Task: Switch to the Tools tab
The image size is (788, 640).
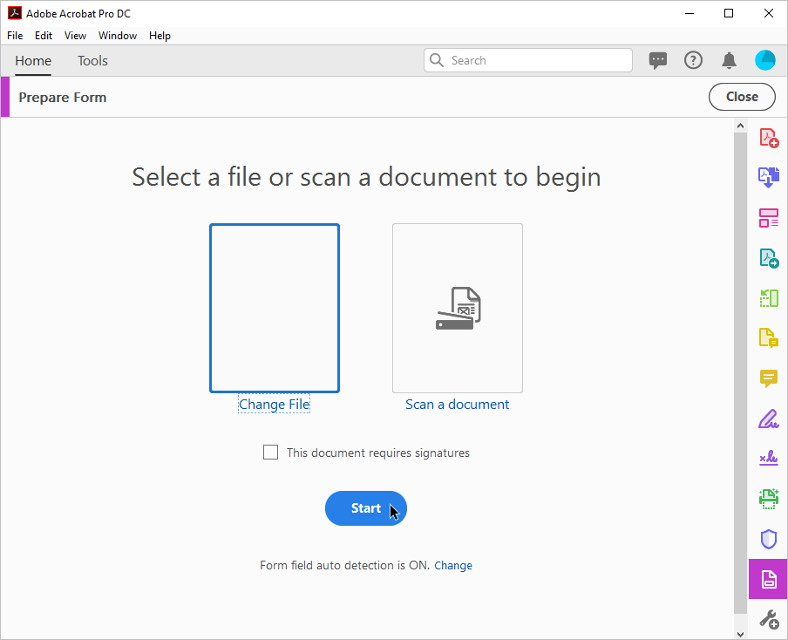Action: [92, 61]
